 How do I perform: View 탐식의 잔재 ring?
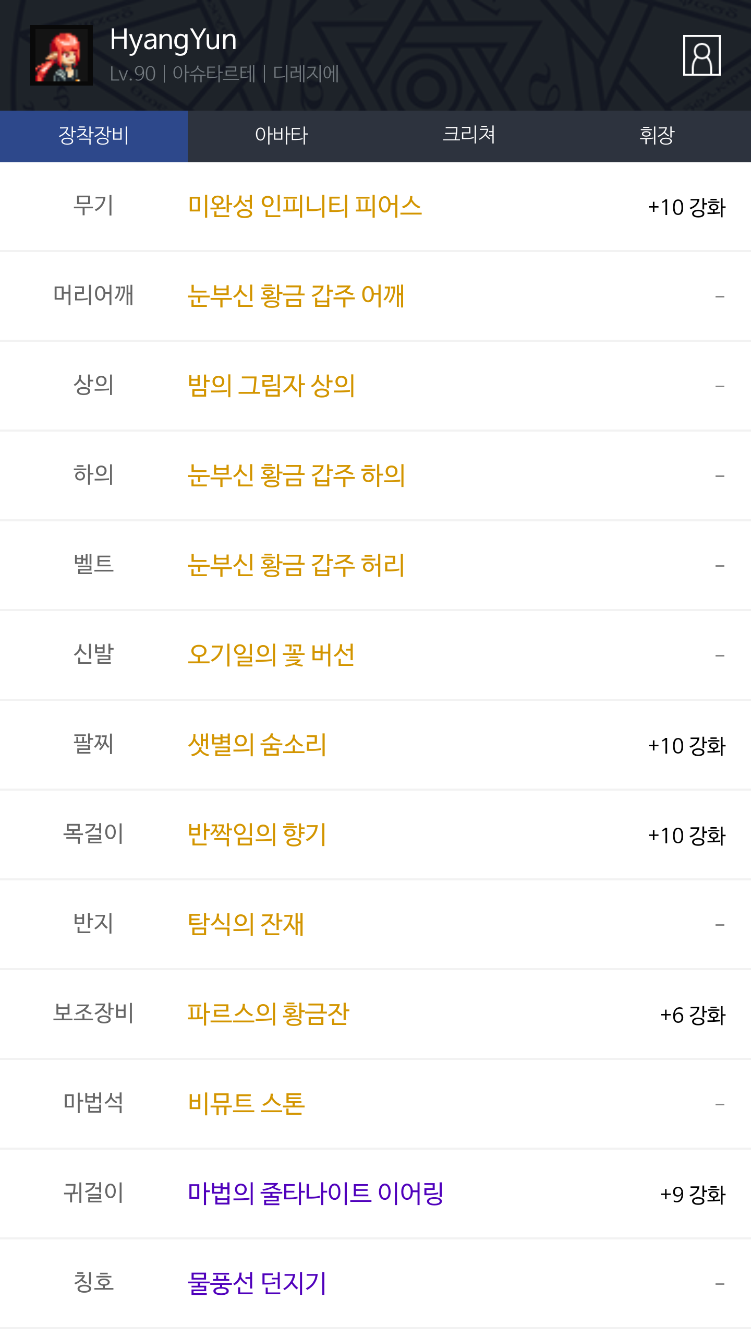(246, 924)
